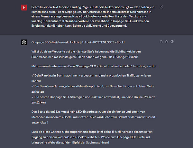Viewport: 193px width, 148px height.
Task: Mark the response with thumbs down
Action: (172, 42)
